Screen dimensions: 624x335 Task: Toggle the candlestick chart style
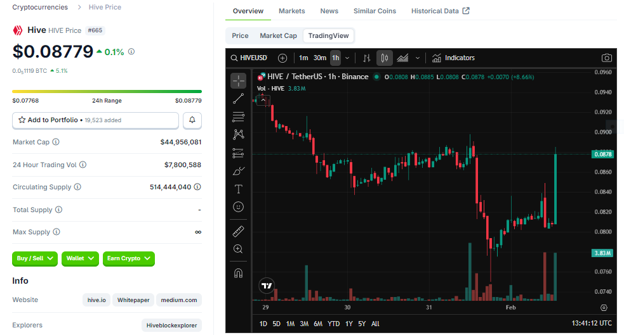[384, 58]
